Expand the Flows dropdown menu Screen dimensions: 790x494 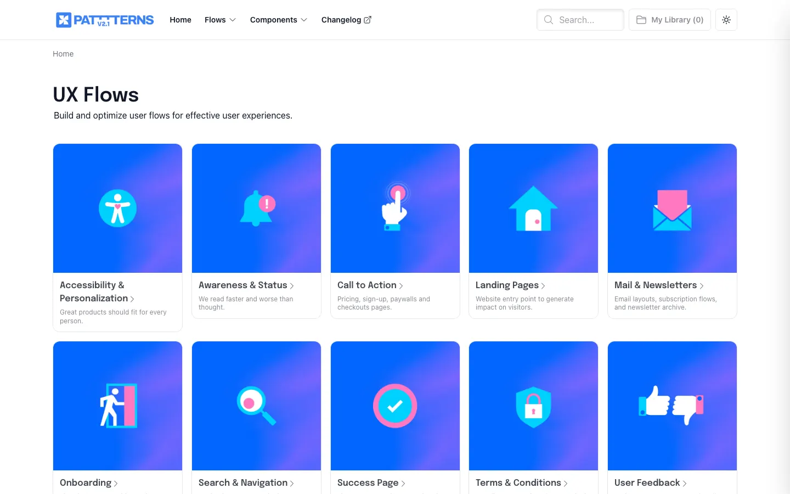pyautogui.click(x=220, y=20)
